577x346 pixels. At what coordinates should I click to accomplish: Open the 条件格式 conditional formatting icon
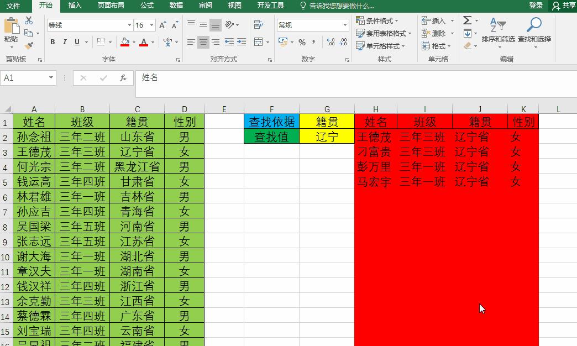pyautogui.click(x=378, y=20)
